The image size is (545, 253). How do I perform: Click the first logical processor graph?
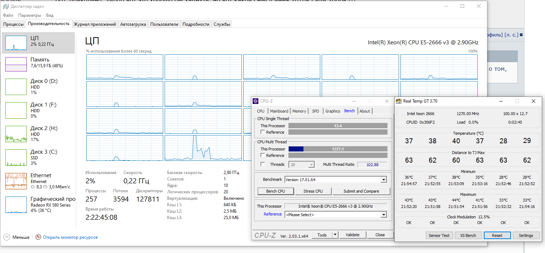[125, 67]
